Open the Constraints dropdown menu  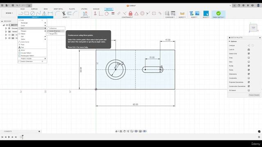(127, 17)
